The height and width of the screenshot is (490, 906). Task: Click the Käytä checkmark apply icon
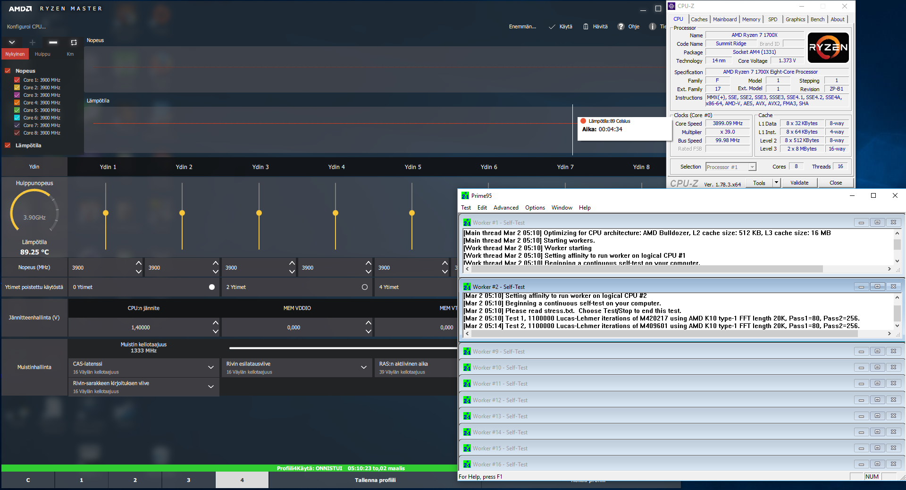[x=552, y=26]
